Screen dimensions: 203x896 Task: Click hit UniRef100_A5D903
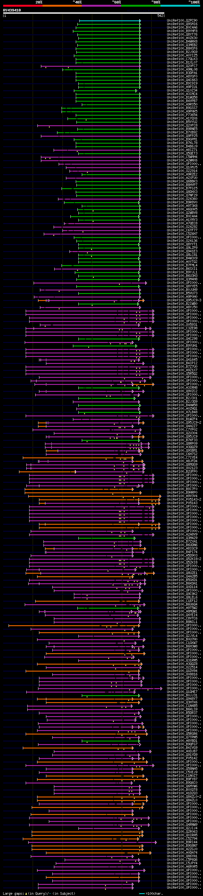182,556
